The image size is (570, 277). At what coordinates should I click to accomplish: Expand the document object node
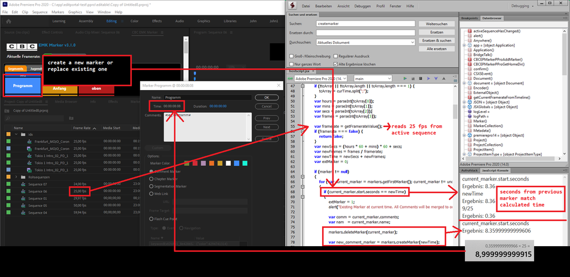tap(464, 83)
